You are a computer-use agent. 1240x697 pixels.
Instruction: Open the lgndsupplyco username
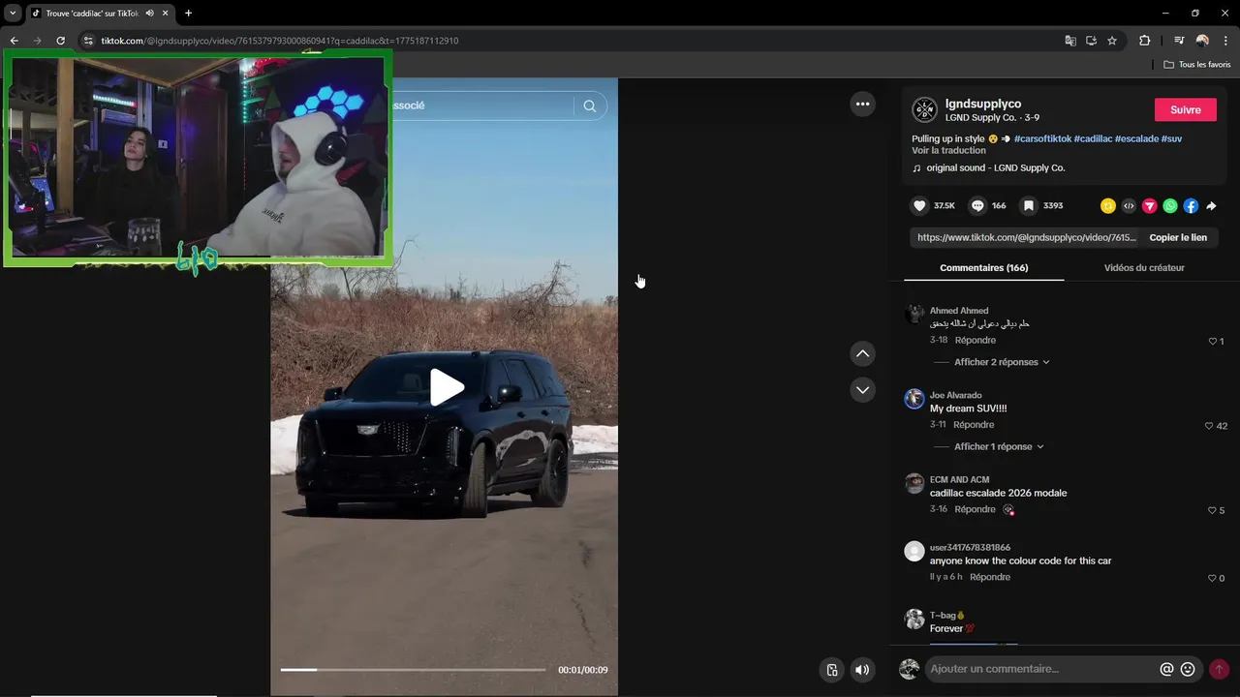[x=983, y=104]
